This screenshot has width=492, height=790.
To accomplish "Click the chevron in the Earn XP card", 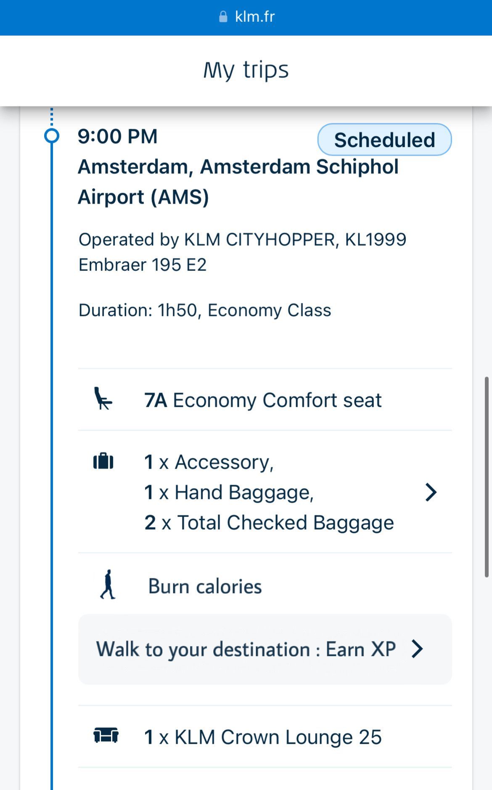I will point(417,649).
